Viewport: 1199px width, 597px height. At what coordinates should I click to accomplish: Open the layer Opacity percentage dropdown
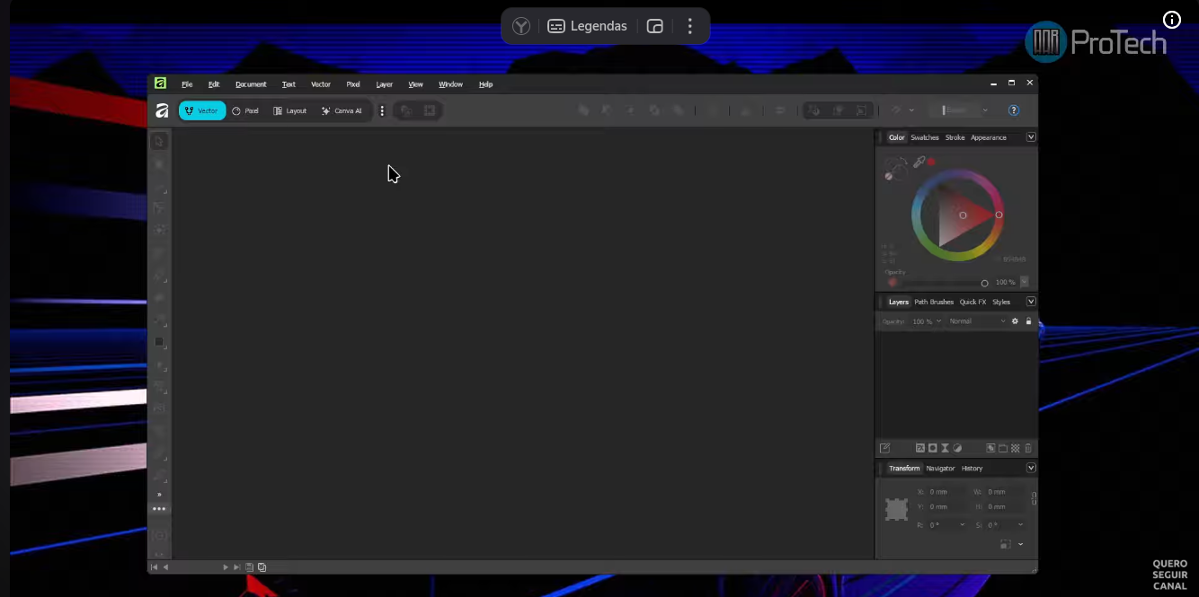[x=927, y=321]
